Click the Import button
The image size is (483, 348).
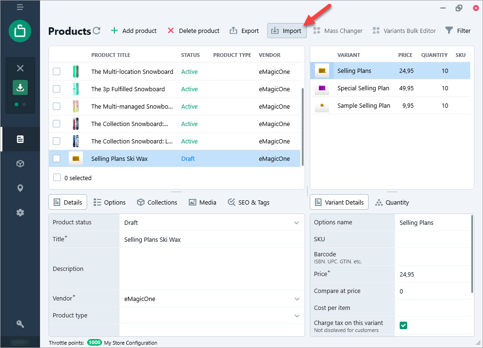[x=287, y=31]
